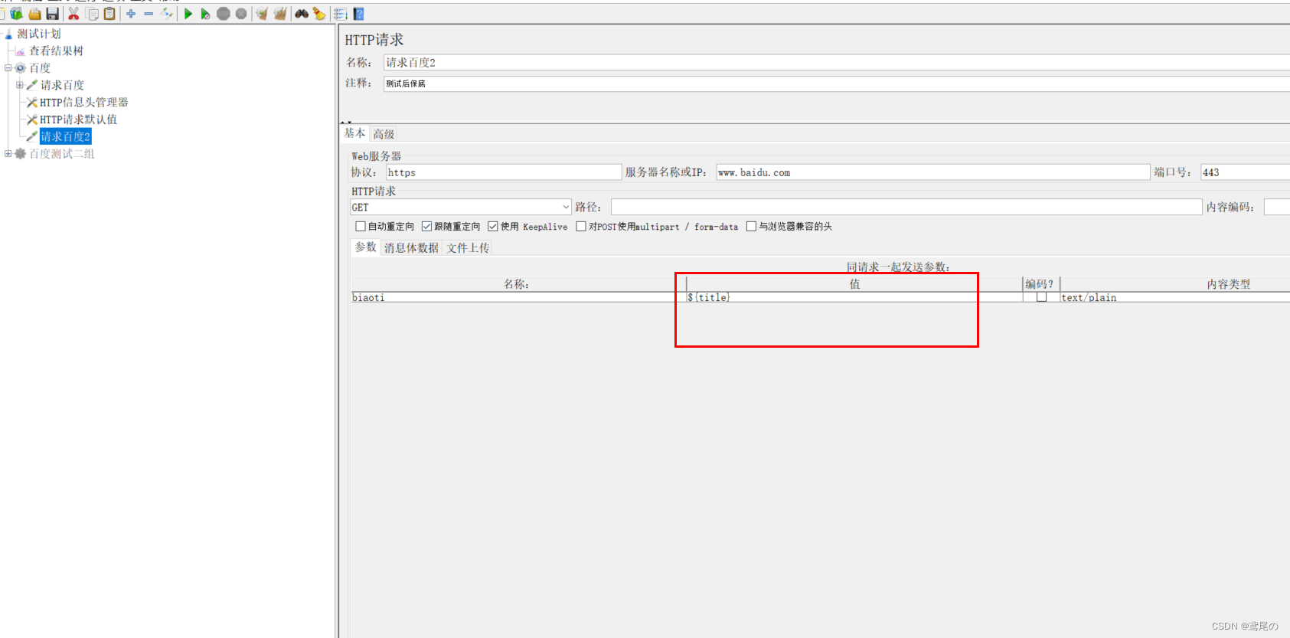Select 请求百度2 sampler in tree
Image resolution: width=1290 pixels, height=638 pixels.
click(65, 136)
